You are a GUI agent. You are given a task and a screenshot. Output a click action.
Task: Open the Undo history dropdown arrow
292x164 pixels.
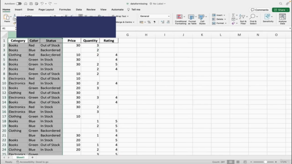click(46, 4)
